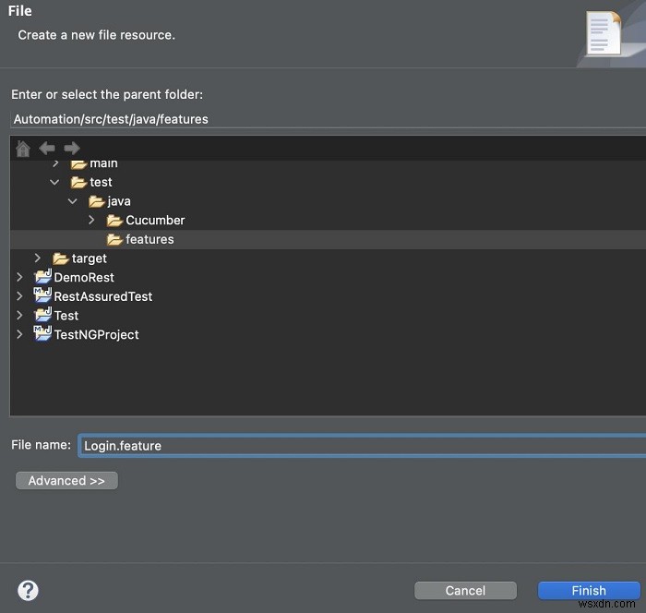Select the TestNGProject label

tap(96, 335)
